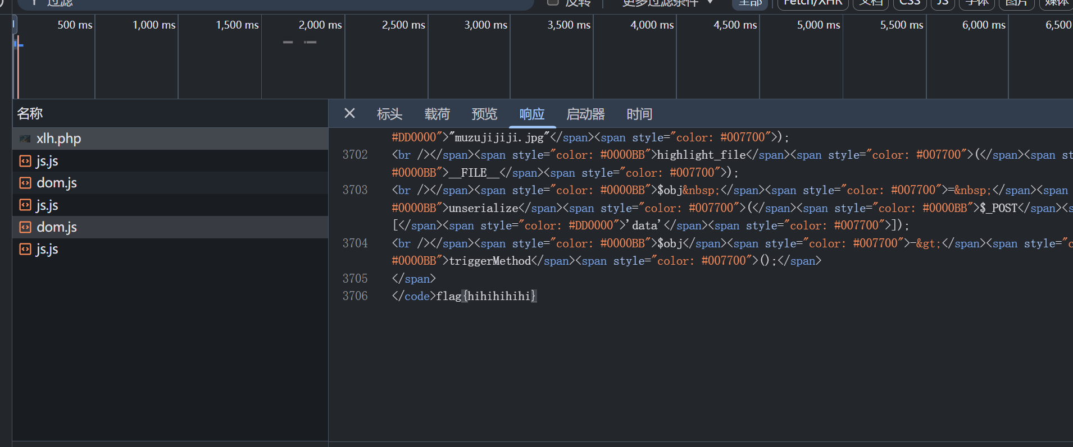Click the script icon of the first dom.js
The height and width of the screenshot is (447, 1073).
25,183
